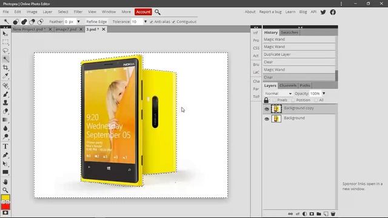The height and width of the screenshot is (218, 388).
Task: Enable lock All checkbox
Action: click(x=316, y=100)
